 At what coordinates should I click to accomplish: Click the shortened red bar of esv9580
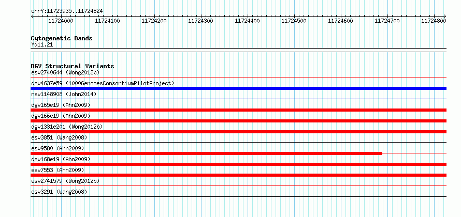(x=206, y=153)
